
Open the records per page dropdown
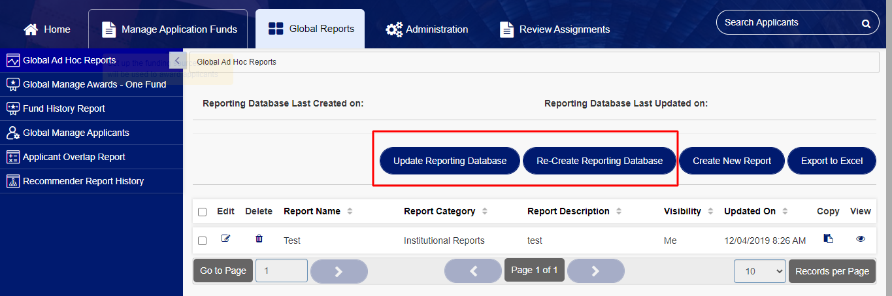click(759, 271)
